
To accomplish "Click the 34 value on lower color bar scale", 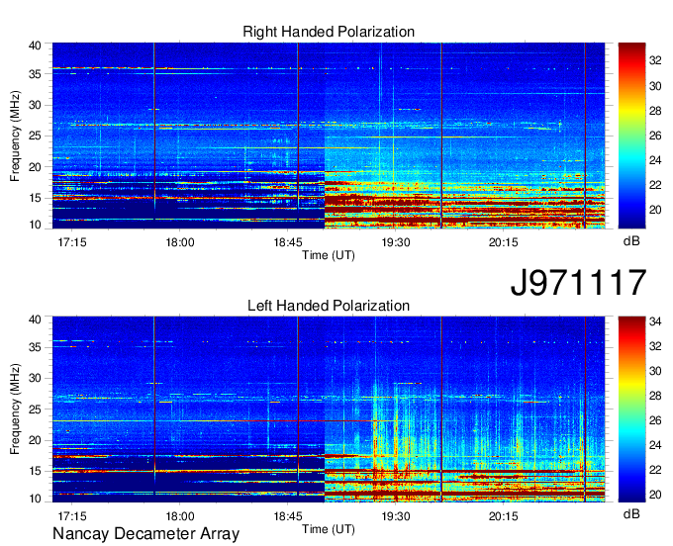I will click(655, 321).
